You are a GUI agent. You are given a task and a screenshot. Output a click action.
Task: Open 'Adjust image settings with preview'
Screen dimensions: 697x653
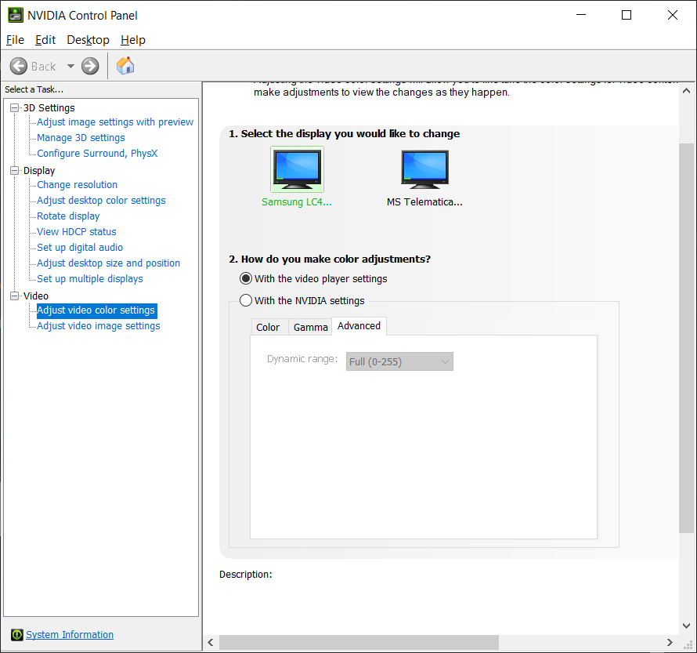115,122
